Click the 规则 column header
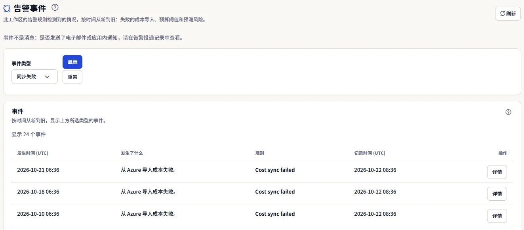 click(259, 153)
